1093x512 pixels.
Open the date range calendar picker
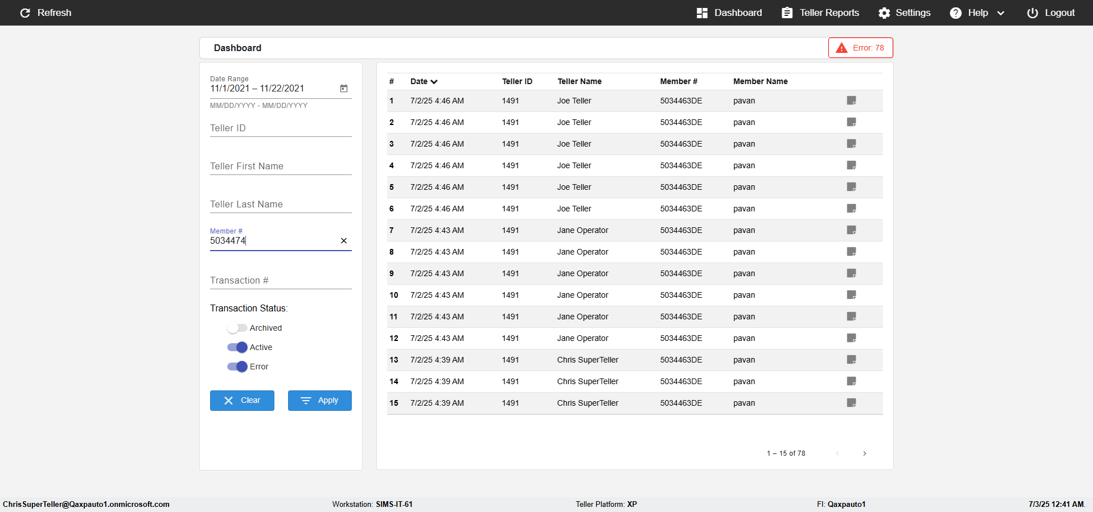pyautogui.click(x=344, y=88)
